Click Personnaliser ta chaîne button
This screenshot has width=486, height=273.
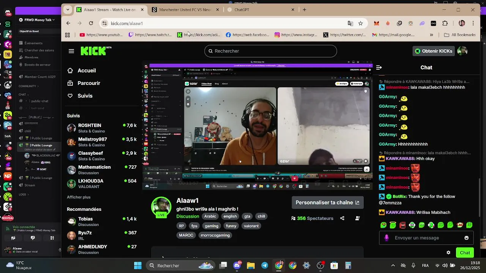pos(327,202)
